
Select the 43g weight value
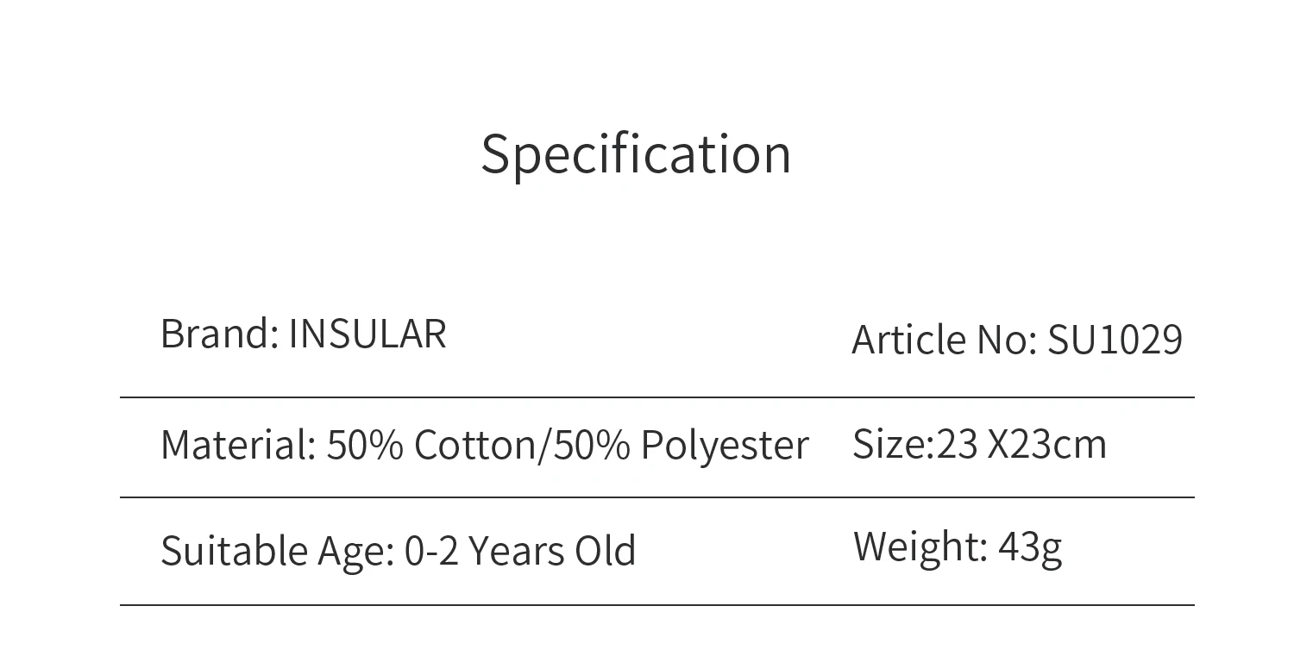click(1030, 547)
